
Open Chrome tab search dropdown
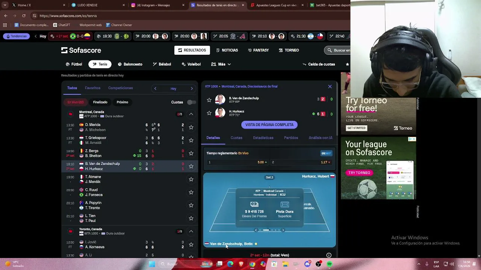[5, 5]
